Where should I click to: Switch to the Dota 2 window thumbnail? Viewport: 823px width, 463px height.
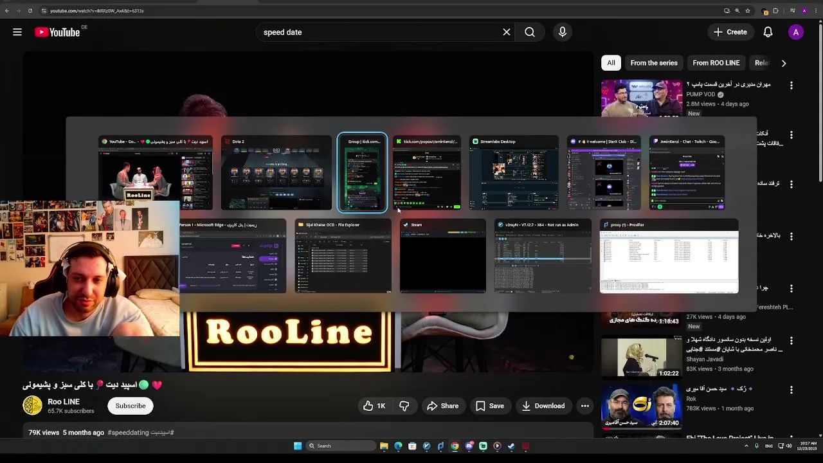click(276, 172)
